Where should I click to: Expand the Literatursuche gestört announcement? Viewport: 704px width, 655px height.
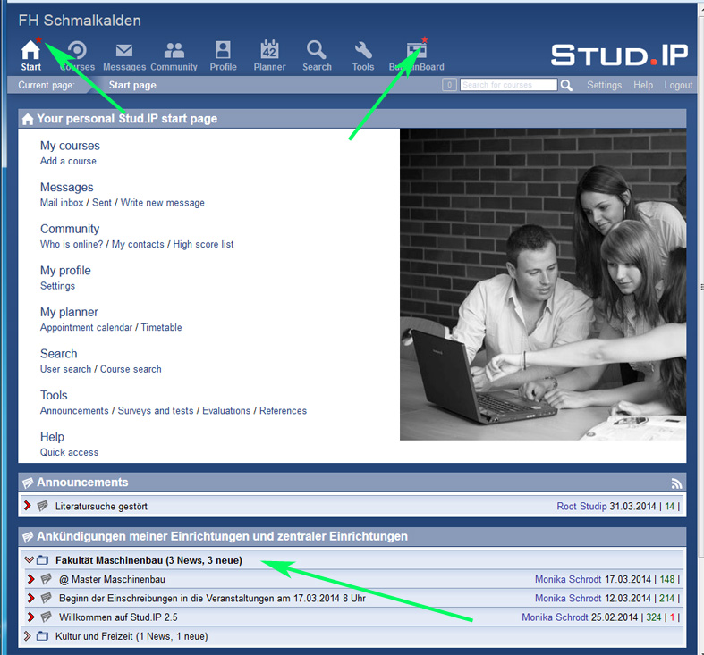pos(29,506)
